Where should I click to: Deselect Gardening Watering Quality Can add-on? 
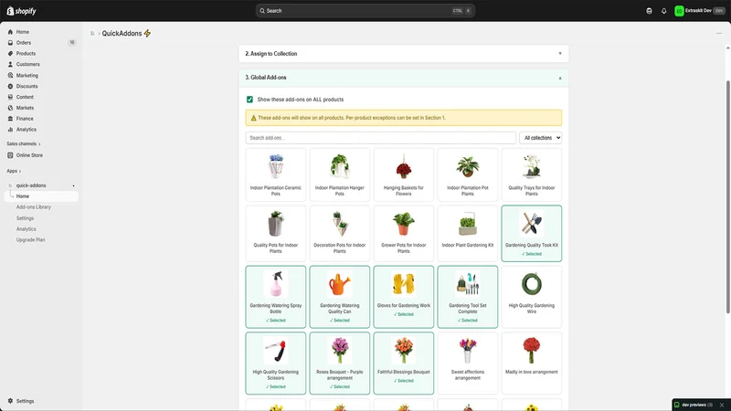pos(339,297)
